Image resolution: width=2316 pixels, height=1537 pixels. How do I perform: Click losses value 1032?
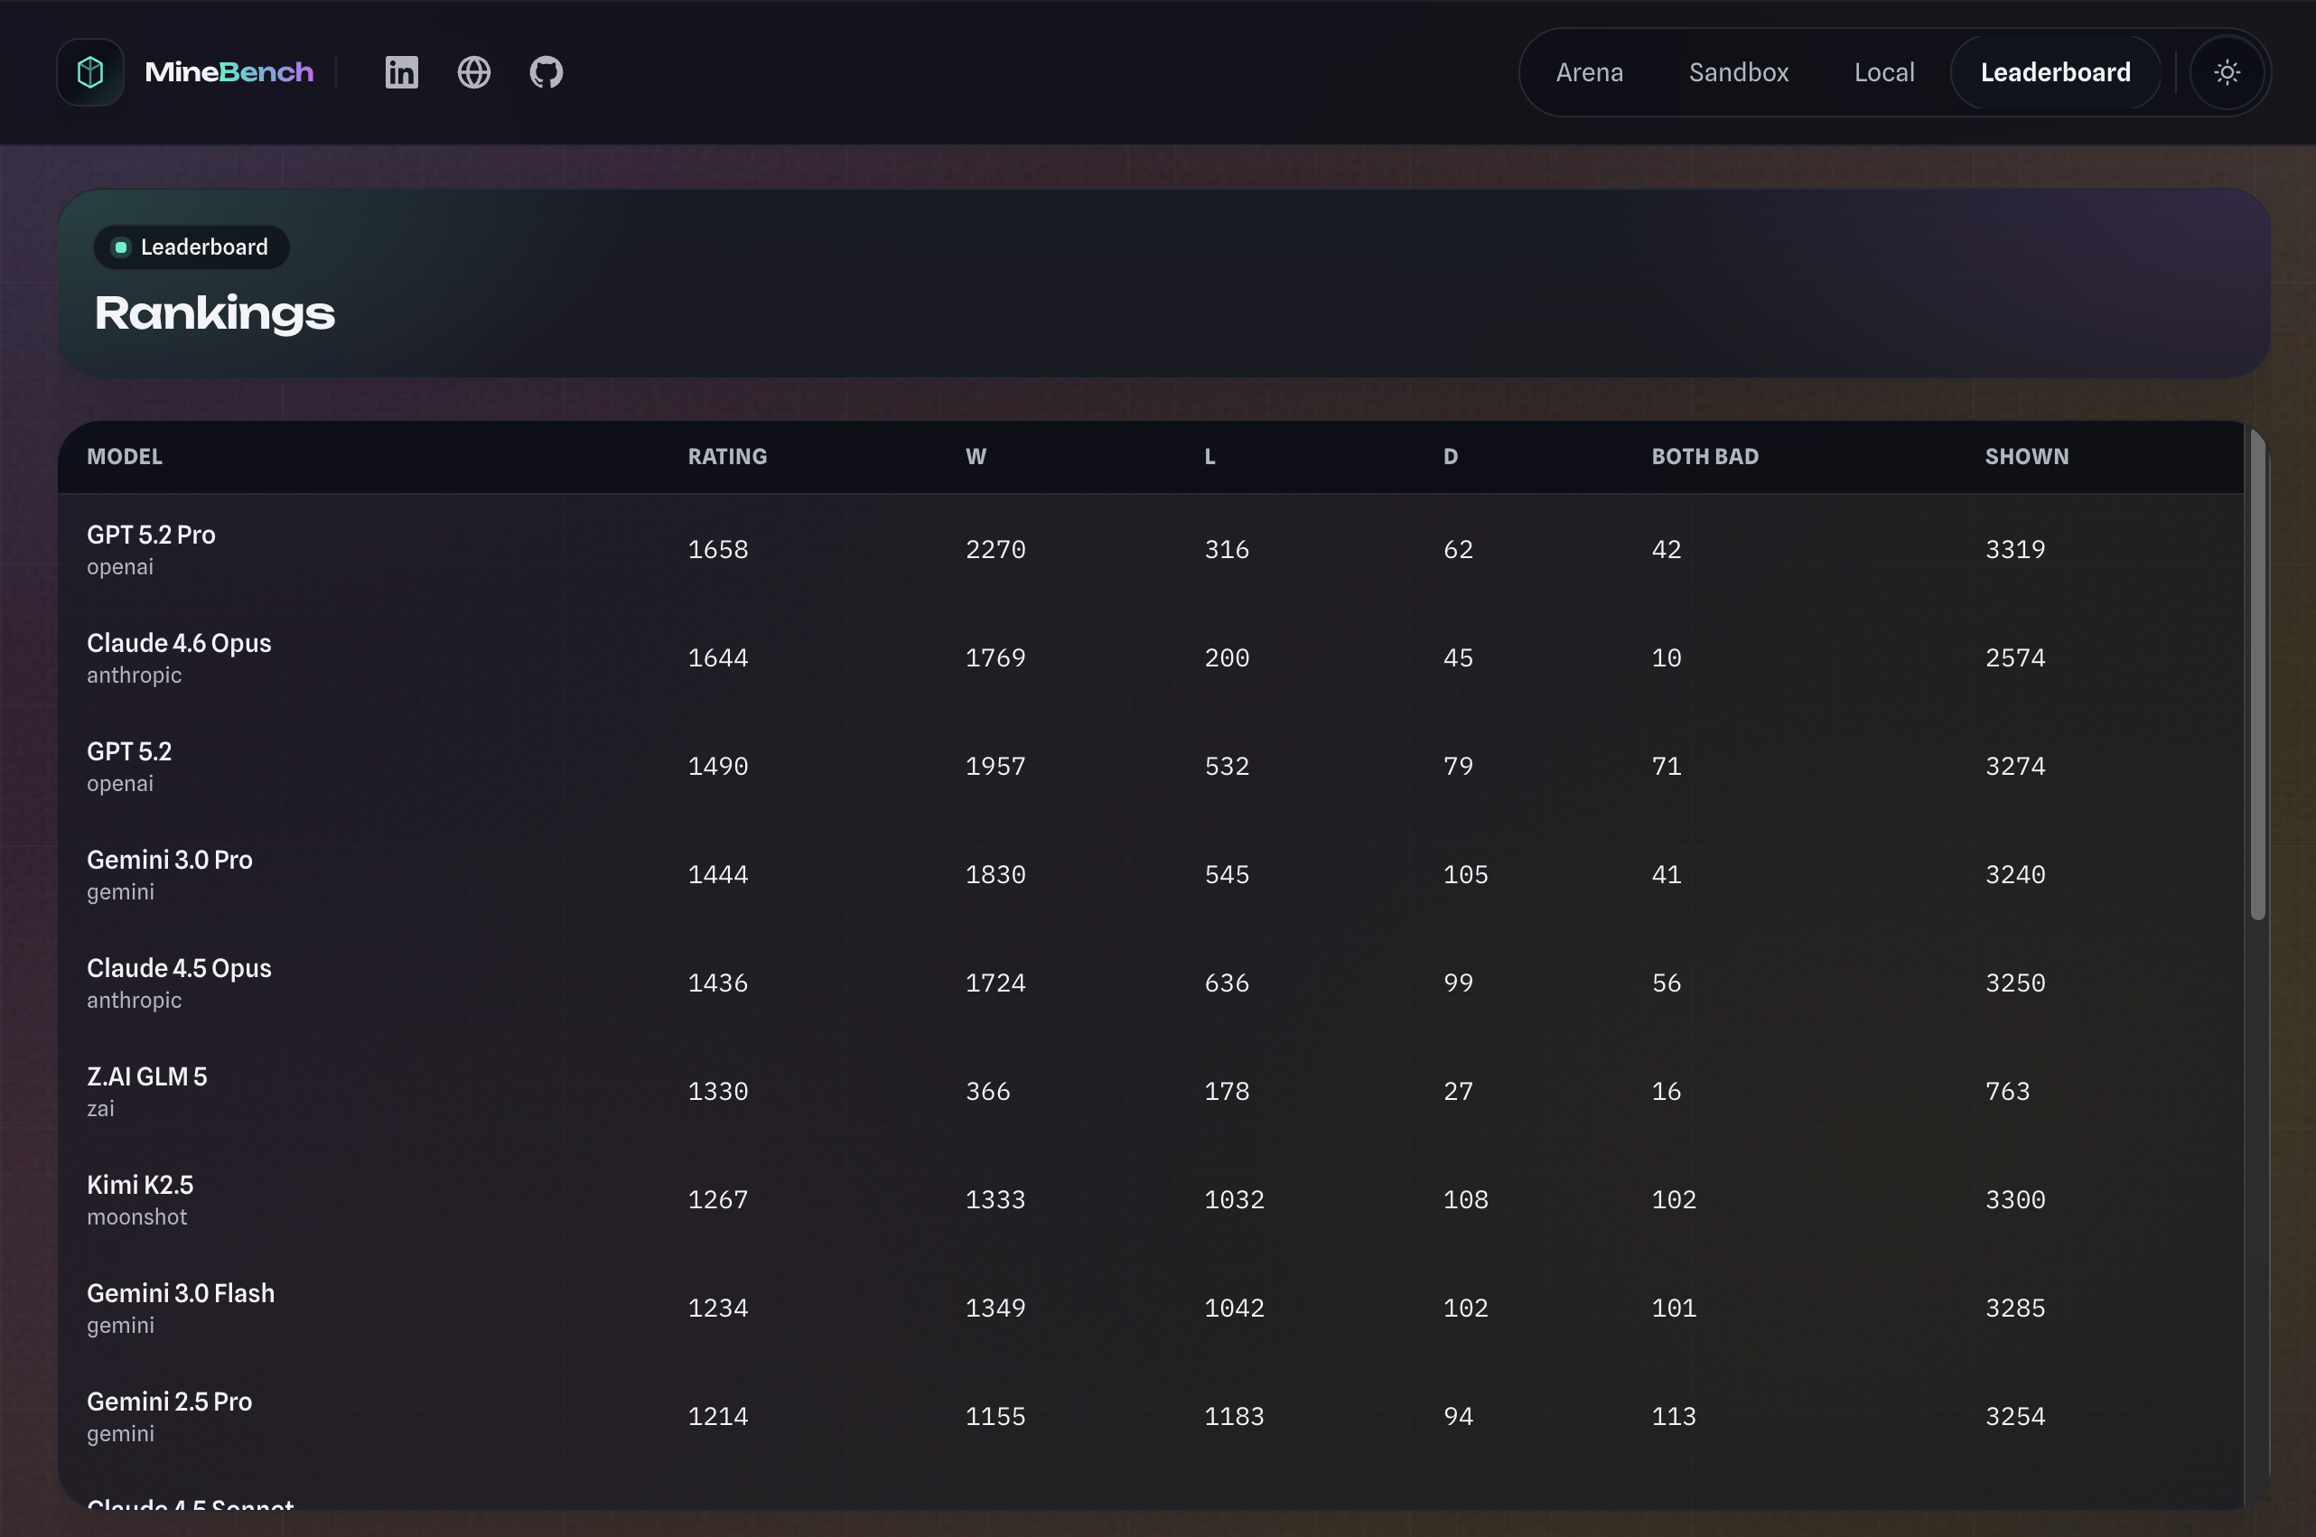coord(1235,1200)
